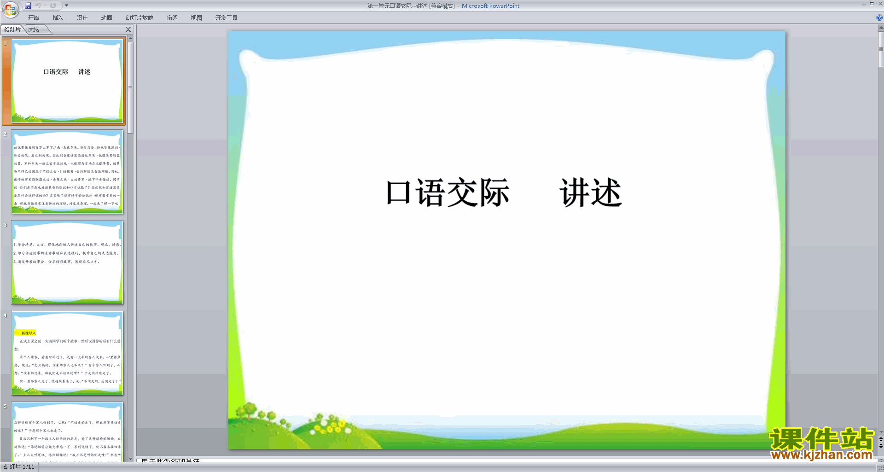Select slide 1 thumbnail
Image resolution: width=884 pixels, height=472 pixels.
(67, 81)
